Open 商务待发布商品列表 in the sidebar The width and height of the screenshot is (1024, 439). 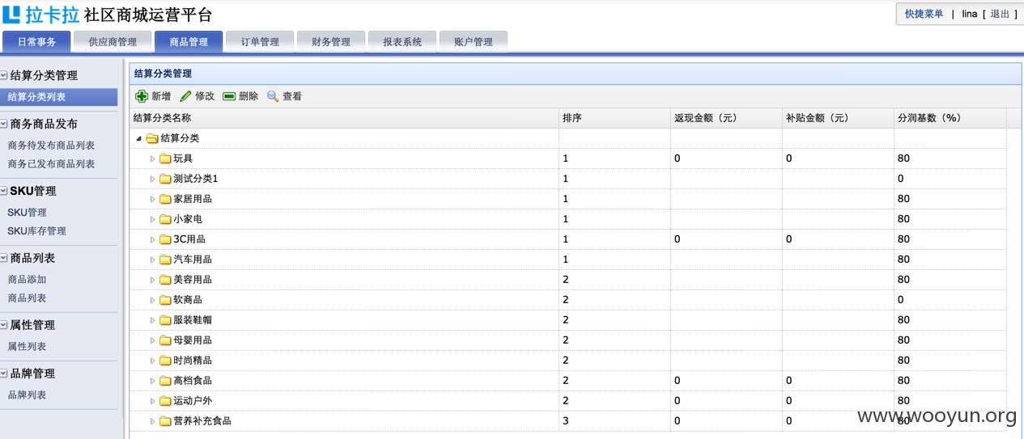[51, 146]
